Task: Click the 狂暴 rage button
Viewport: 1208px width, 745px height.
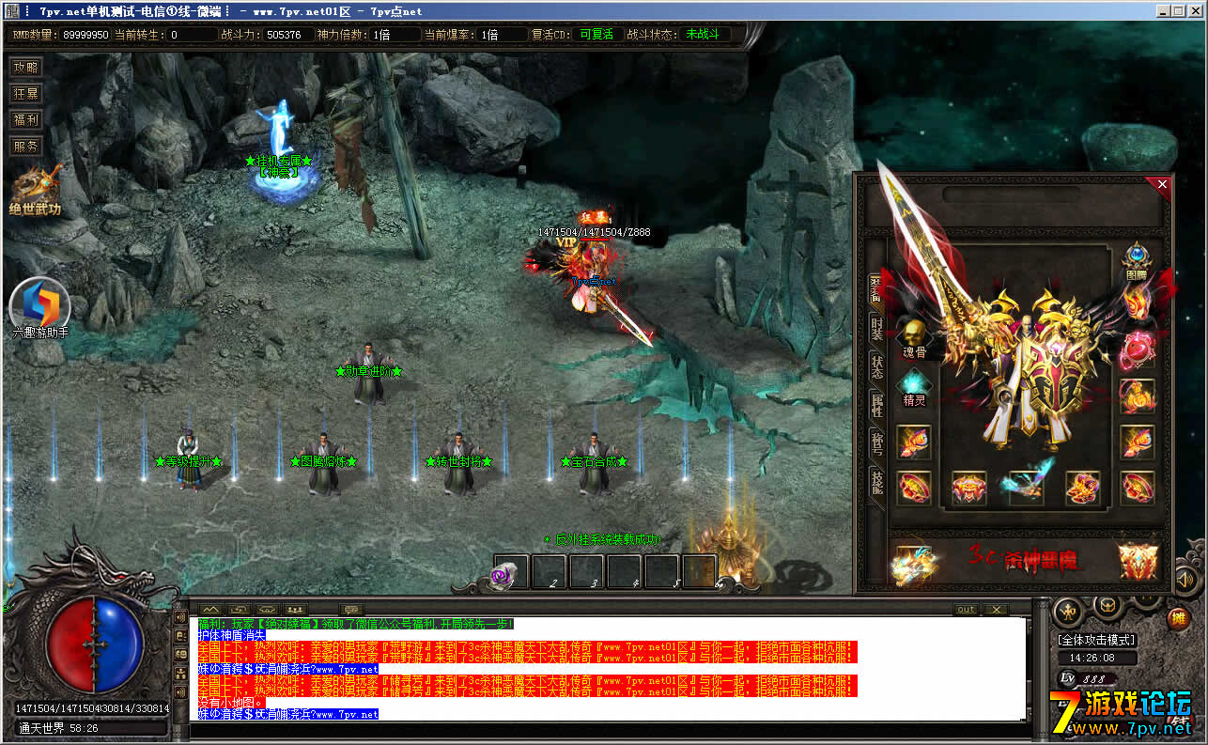Action: (26, 94)
